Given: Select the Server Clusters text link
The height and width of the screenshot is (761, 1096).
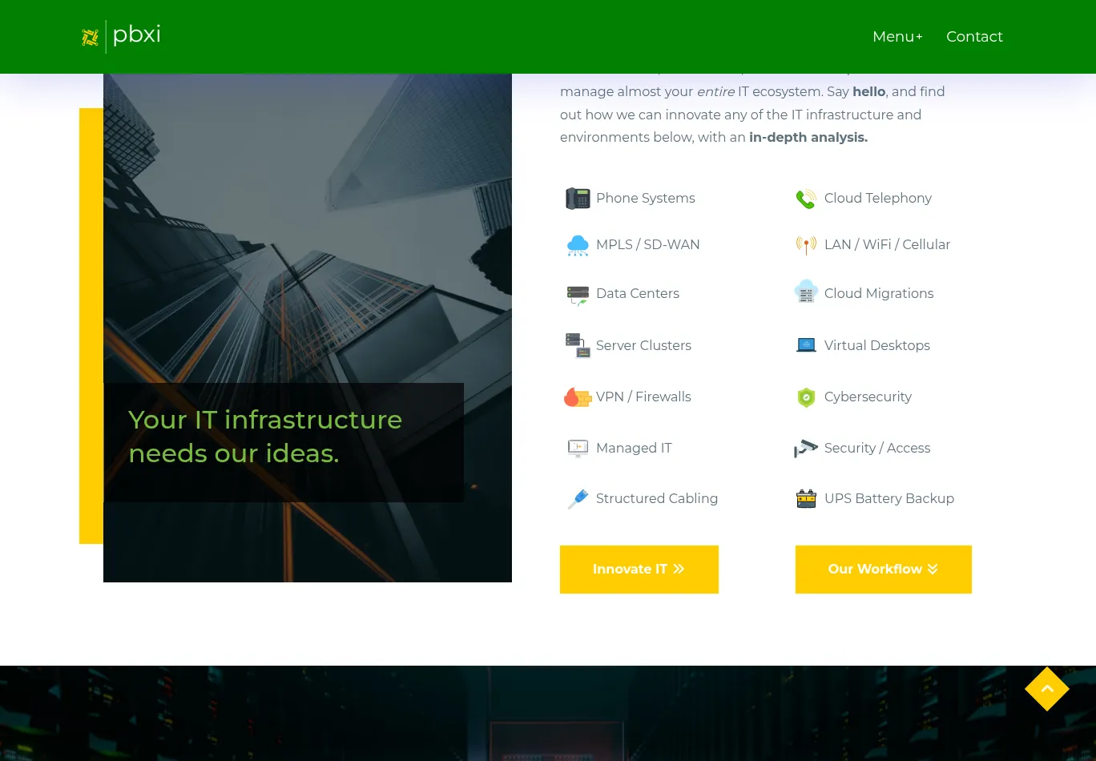Looking at the screenshot, I should coord(643,346).
